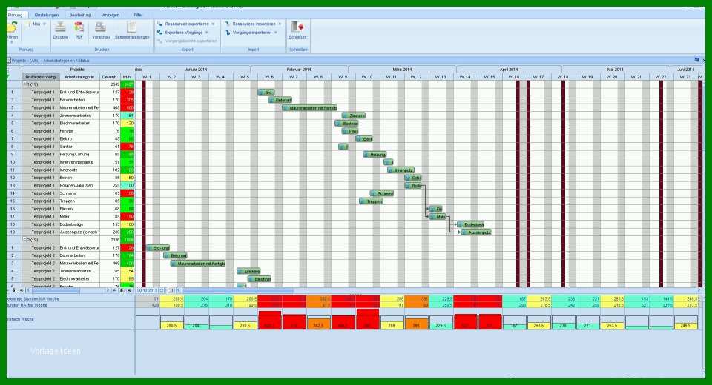This screenshot has width=712, height=385.
Task: Select Testprojekt 2 Maurerarbeiten Gantt bar
Action: 198,264
